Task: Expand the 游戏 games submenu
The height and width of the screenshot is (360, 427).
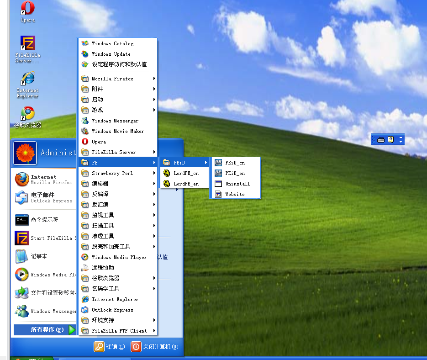Action: (118, 110)
